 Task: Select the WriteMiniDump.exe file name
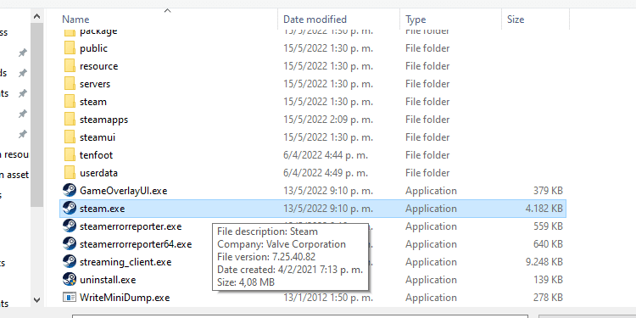tap(125, 298)
